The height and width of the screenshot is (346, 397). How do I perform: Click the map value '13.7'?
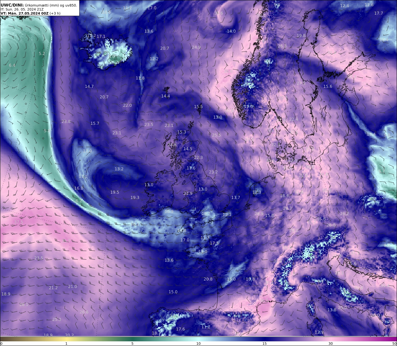236,197
